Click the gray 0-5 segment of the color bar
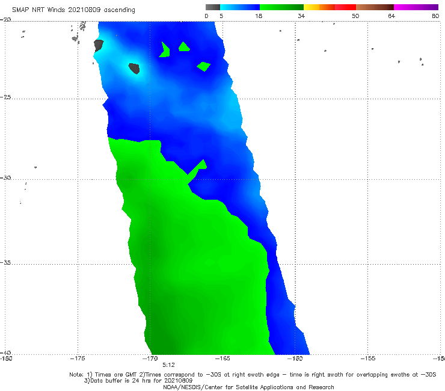The image size is (445, 391). [x=212, y=7]
